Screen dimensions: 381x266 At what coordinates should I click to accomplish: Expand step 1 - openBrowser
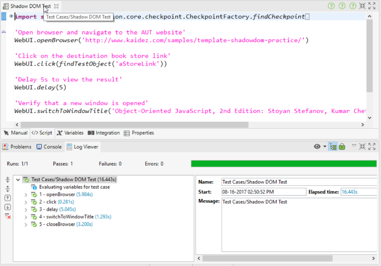pos(26,195)
